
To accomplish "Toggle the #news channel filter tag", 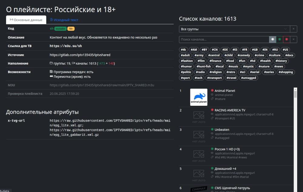I will (278, 66).
